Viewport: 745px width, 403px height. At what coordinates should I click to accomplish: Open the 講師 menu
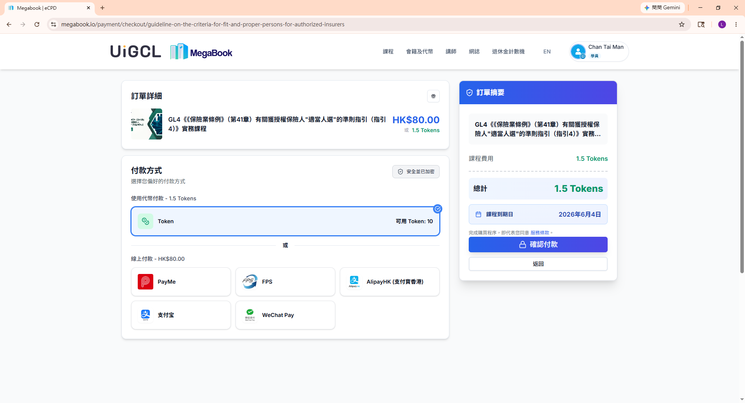451,52
